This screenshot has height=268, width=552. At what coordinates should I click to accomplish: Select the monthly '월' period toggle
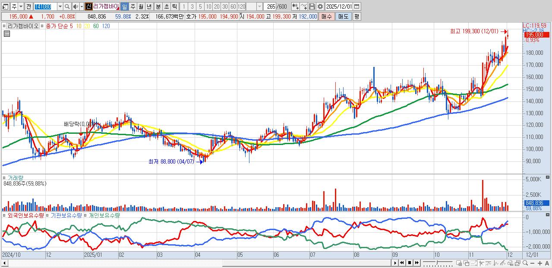pos(141,6)
